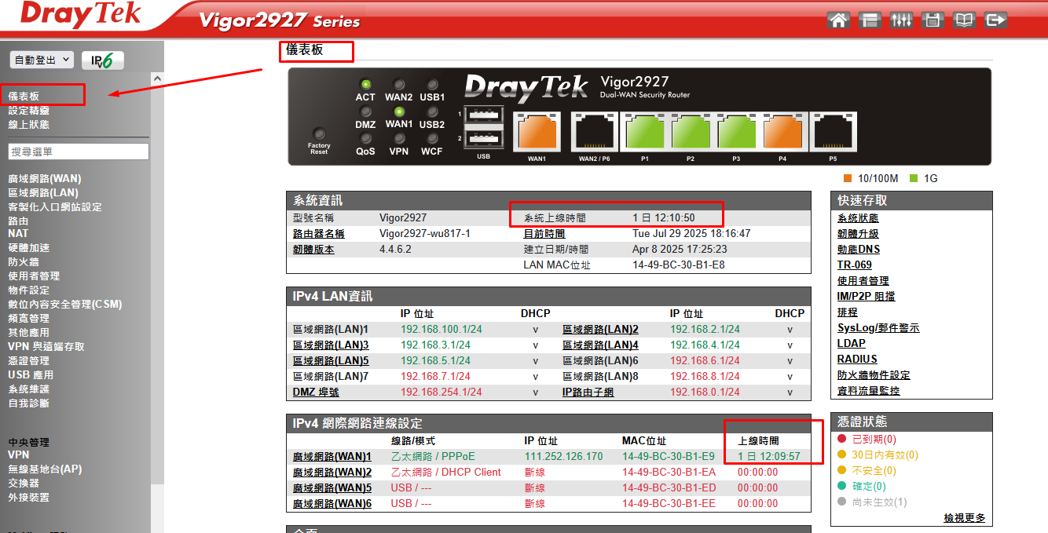Expand the 防火牆 firewall menu
1048x533 pixels.
pyautogui.click(x=24, y=261)
